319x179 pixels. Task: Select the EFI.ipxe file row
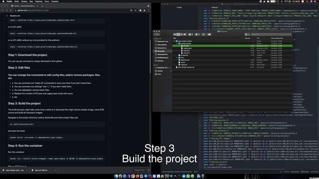[x=232, y=46]
